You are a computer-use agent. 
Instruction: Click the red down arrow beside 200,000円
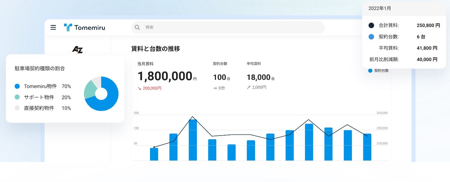click(x=139, y=88)
